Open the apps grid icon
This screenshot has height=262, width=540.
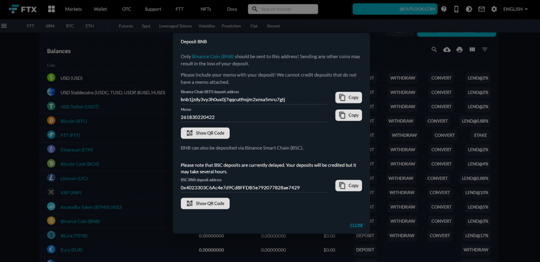(51, 9)
